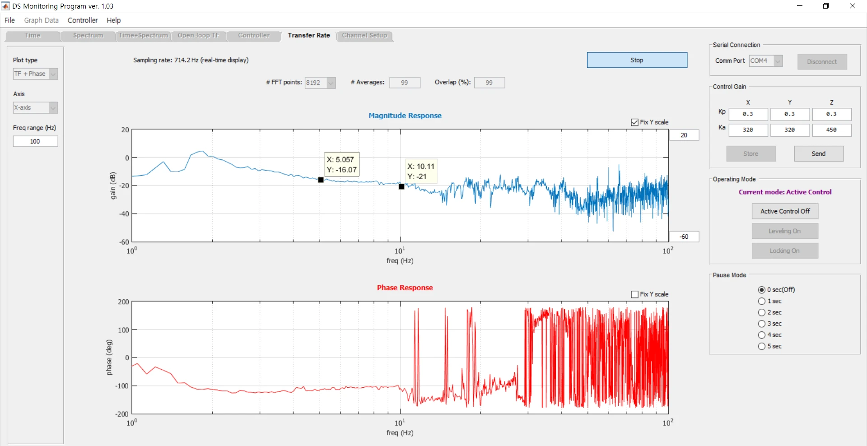867x446 pixels.
Task: Stop the real-time display
Action: point(637,60)
